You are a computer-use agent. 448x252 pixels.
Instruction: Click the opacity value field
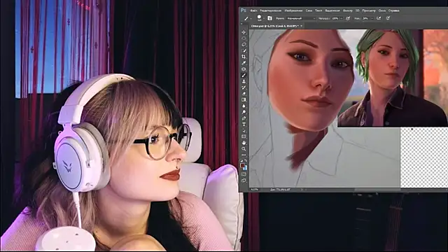[x=335, y=18]
